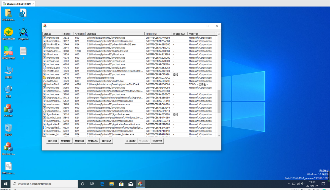Click the process list vertical scrollbar thumb
330x190 pixels.
(x=219, y=101)
